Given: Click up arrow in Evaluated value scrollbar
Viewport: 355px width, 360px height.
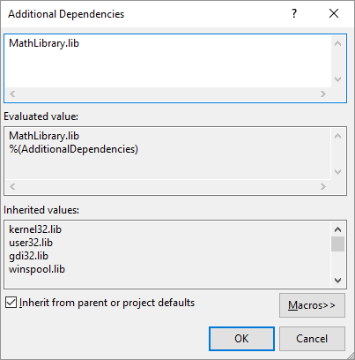Looking at the screenshot, I should click(337, 136).
